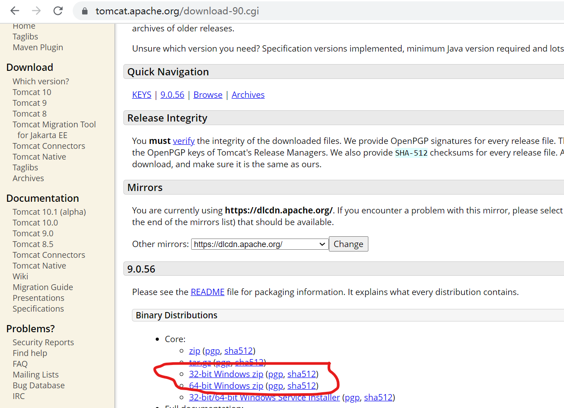Open the Specifications link
564x408 pixels.
point(38,308)
